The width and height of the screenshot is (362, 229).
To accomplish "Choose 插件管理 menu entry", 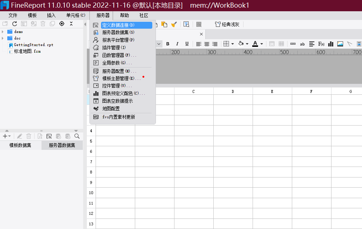I will click(x=114, y=48).
